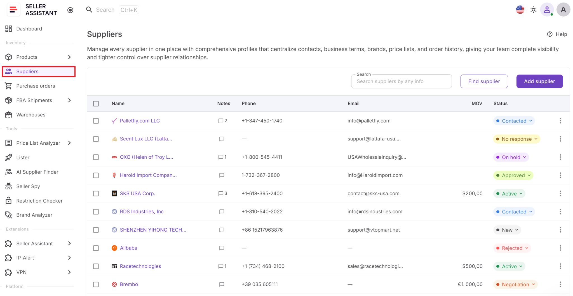Expand the IP-Alert submenu chevron
573x296 pixels.
(69, 258)
